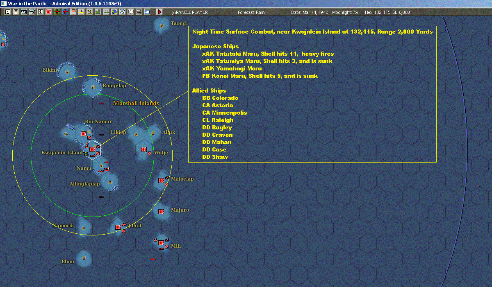This screenshot has width=492, height=287.
Task: Open the OP toolbar button
Action: pyautogui.click(x=130, y=12)
